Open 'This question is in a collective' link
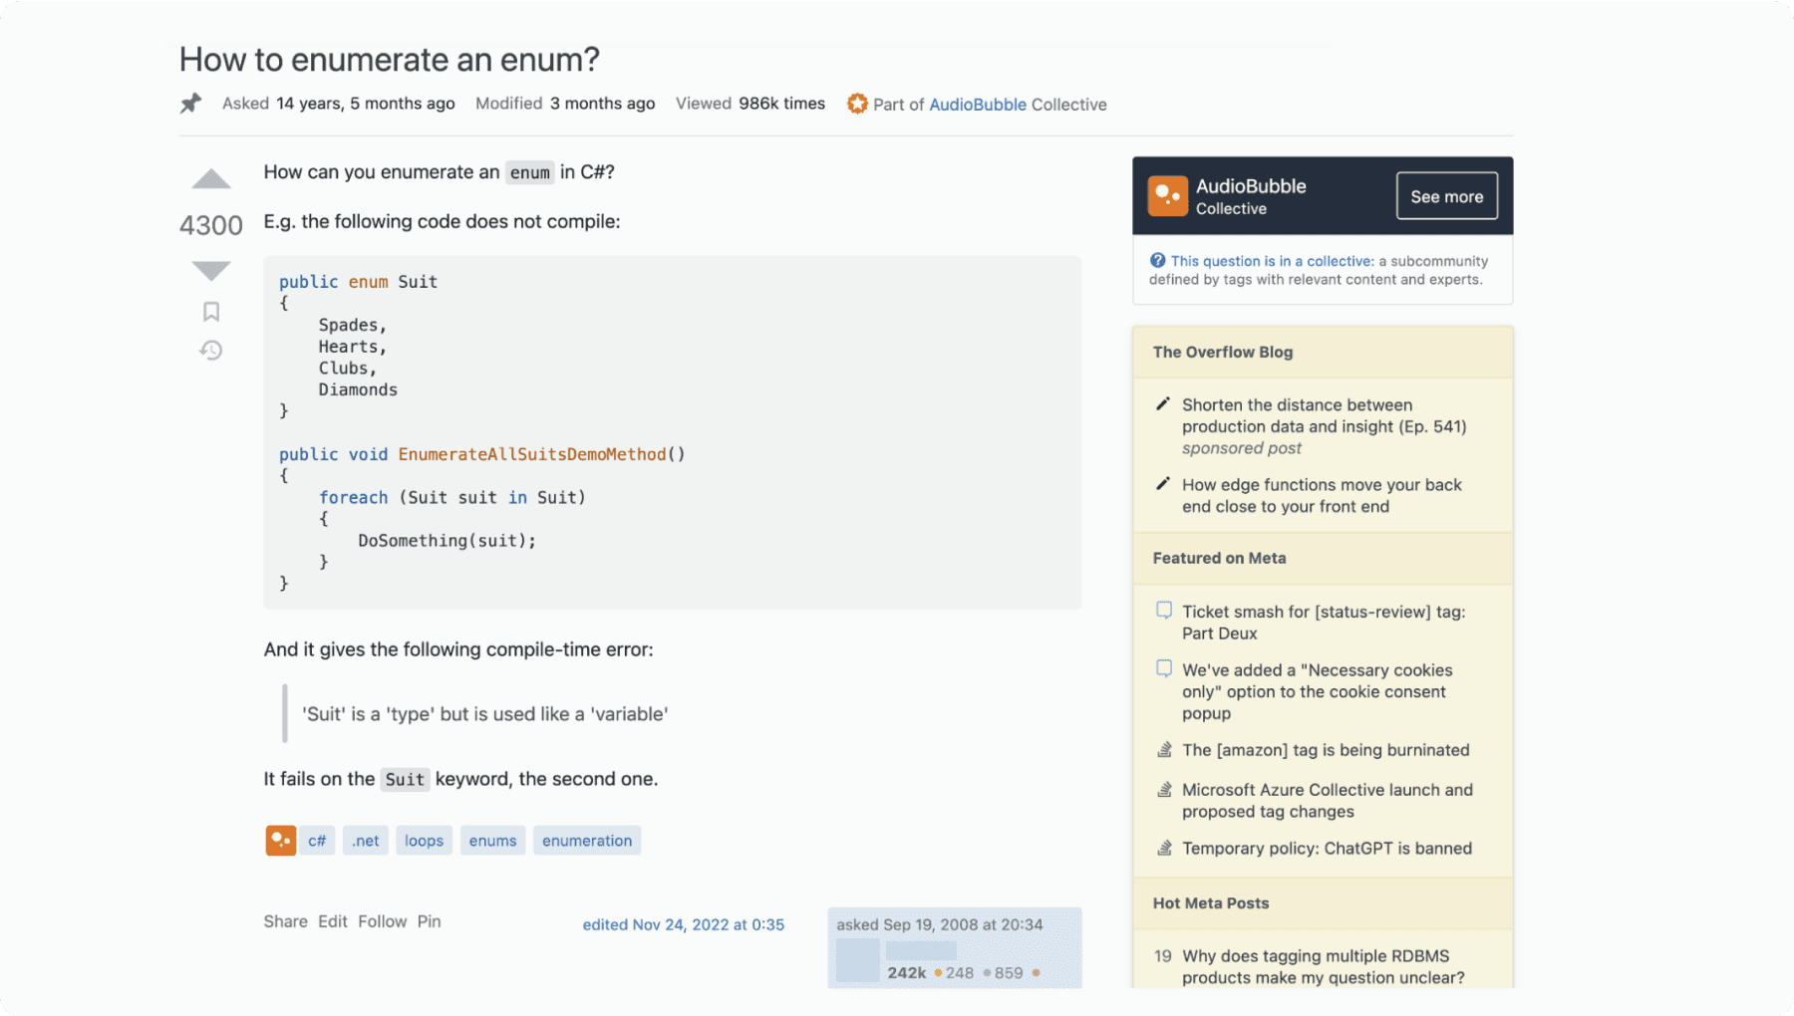 [1272, 261]
